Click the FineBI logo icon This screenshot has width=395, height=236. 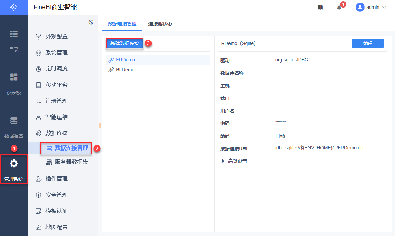(x=14, y=7)
